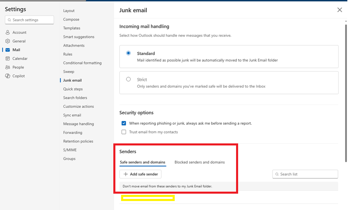This screenshot has width=349, height=210.
Task: Open Groups settings
Action: (69, 159)
